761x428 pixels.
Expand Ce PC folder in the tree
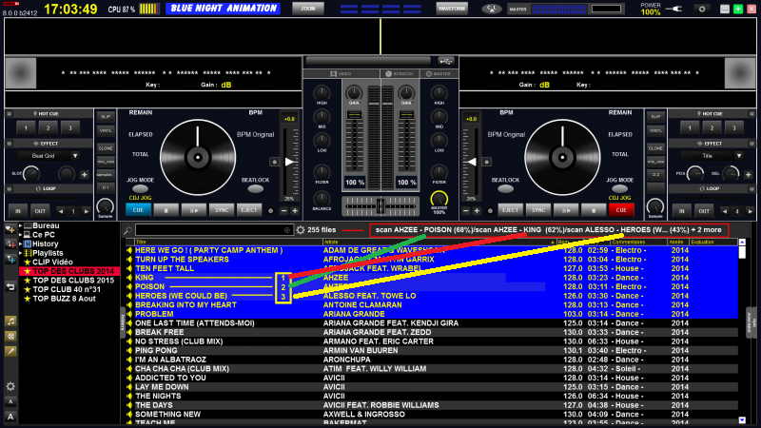point(20,235)
